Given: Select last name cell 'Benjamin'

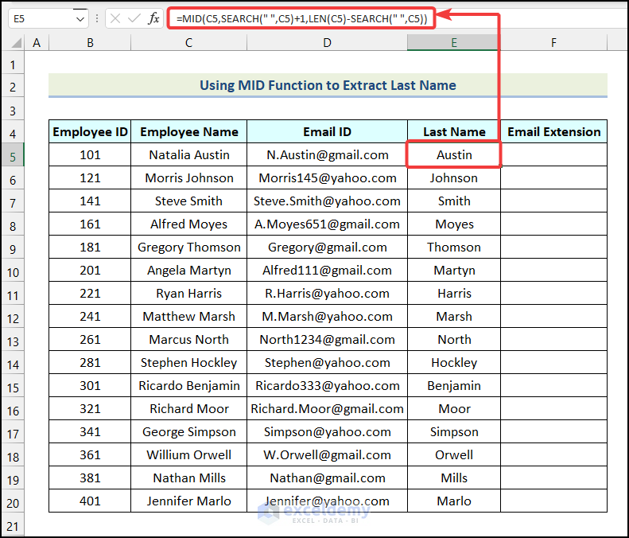Looking at the screenshot, I should (454, 385).
